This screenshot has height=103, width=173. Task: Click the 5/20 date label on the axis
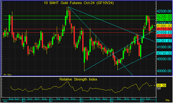(x=11, y=99)
